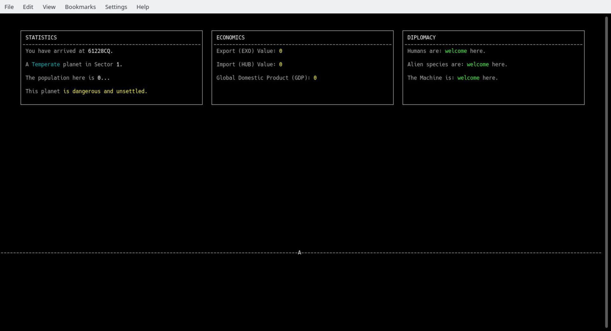This screenshot has height=331, width=611.
Task: Click the welcome status for The Machine
Action: coord(468,77)
